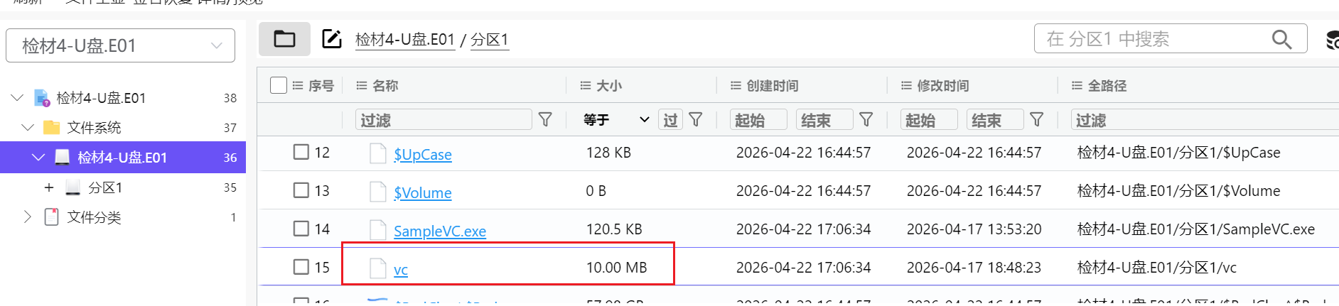Check the box for row 12
1339x306 pixels.
[x=301, y=152]
